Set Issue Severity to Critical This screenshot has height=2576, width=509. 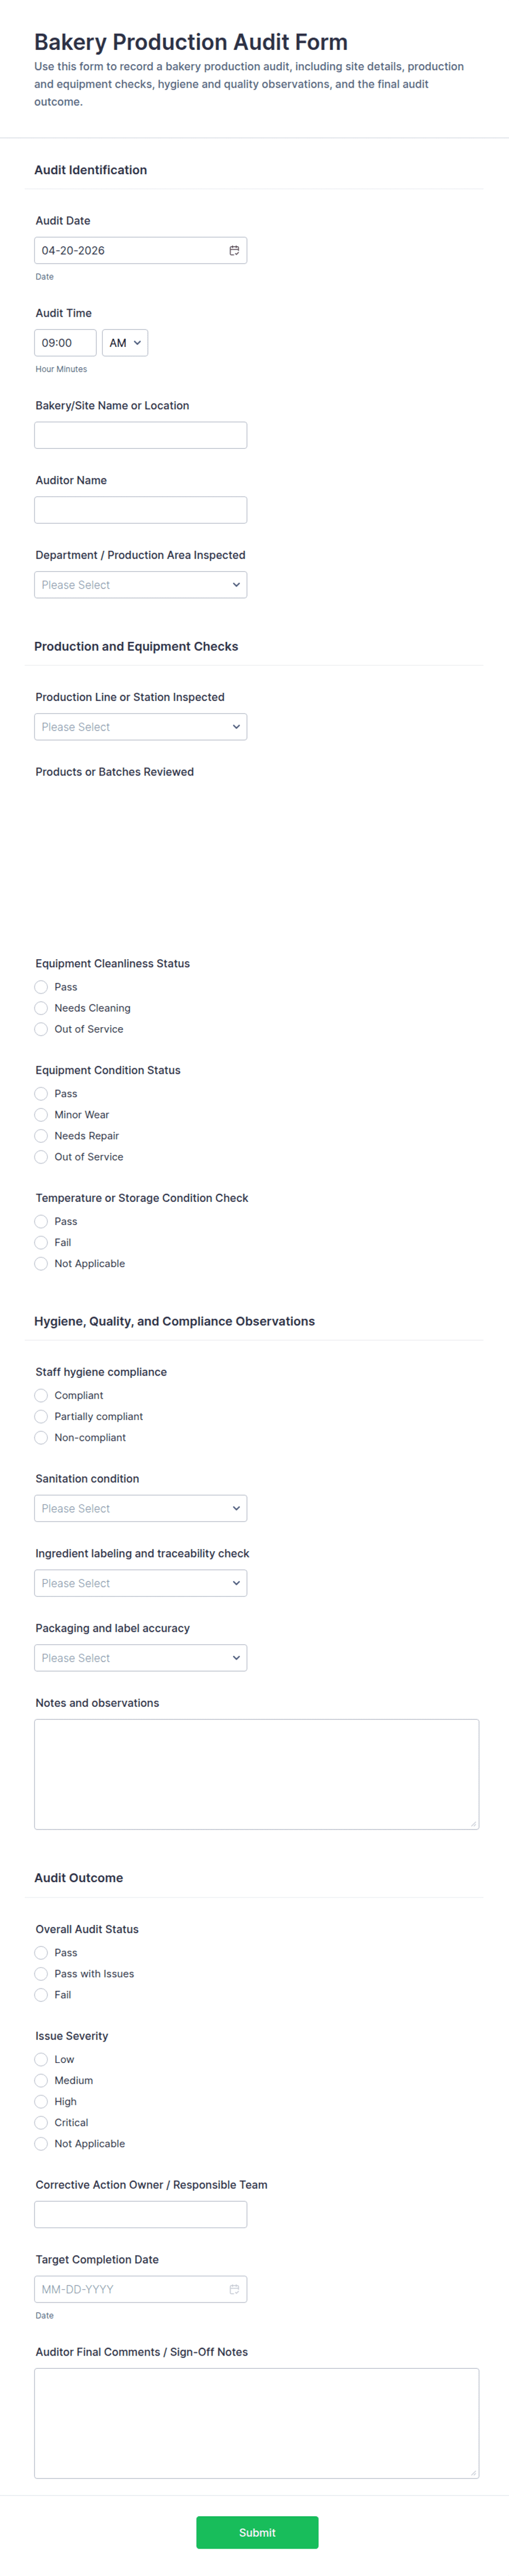point(41,2123)
